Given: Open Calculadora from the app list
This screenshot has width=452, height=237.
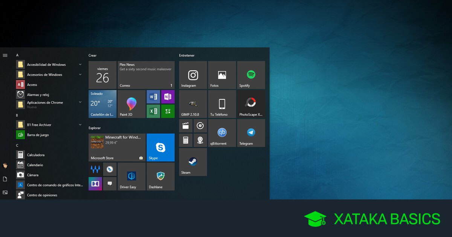Looking at the screenshot, I should [x=36, y=155].
